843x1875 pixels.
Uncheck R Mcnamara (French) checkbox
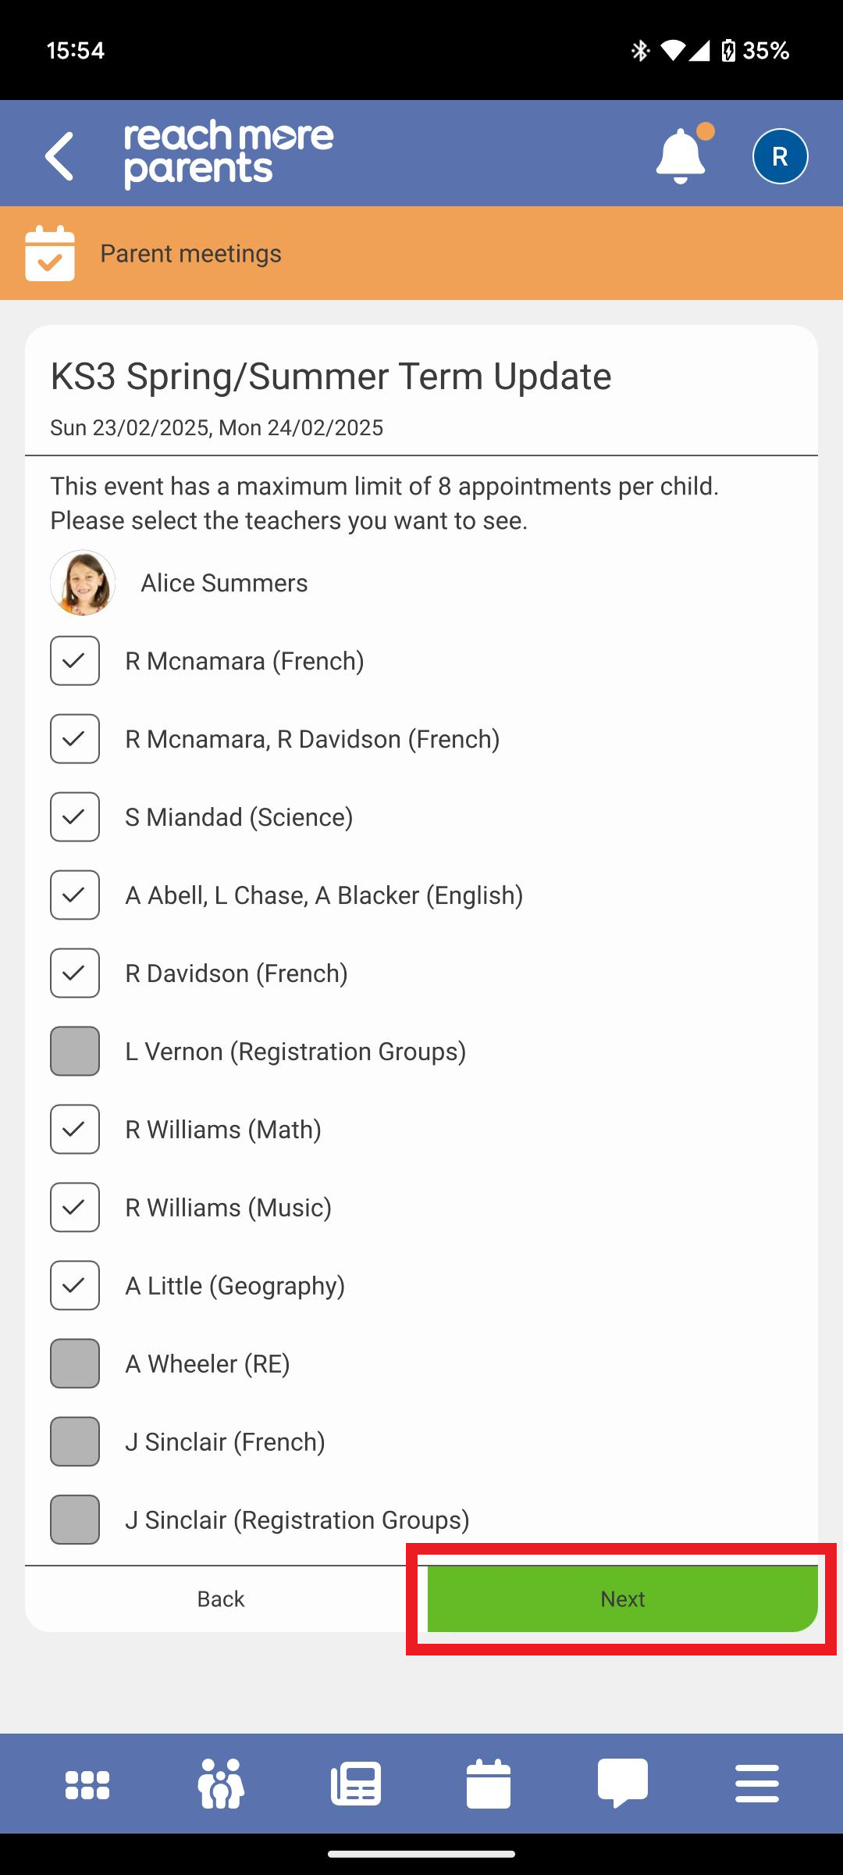(75, 661)
